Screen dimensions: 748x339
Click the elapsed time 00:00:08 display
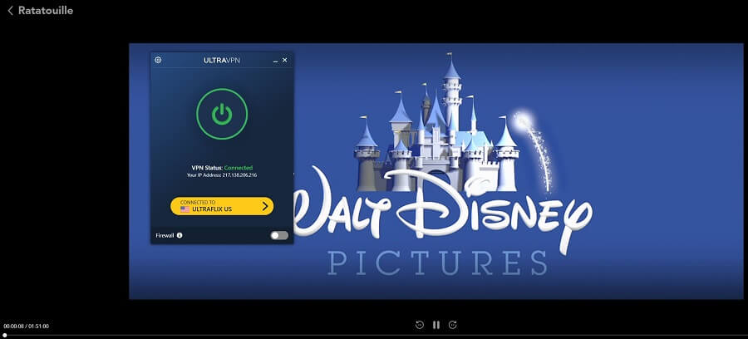coord(14,327)
